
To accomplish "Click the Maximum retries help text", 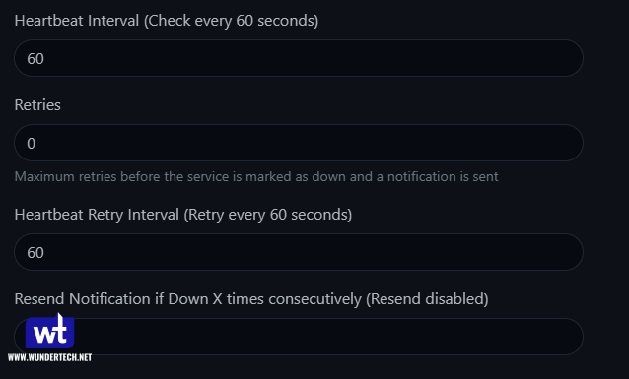I will tap(256, 176).
